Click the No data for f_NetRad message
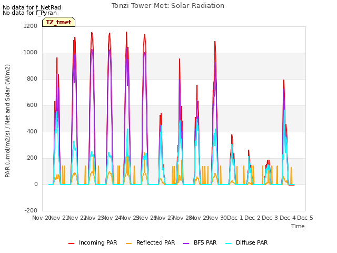The height and width of the screenshot is (253, 337). (x=32, y=7)
